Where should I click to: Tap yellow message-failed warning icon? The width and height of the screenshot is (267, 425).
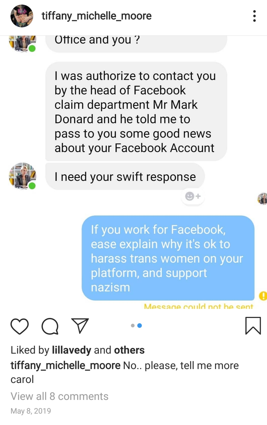click(263, 296)
